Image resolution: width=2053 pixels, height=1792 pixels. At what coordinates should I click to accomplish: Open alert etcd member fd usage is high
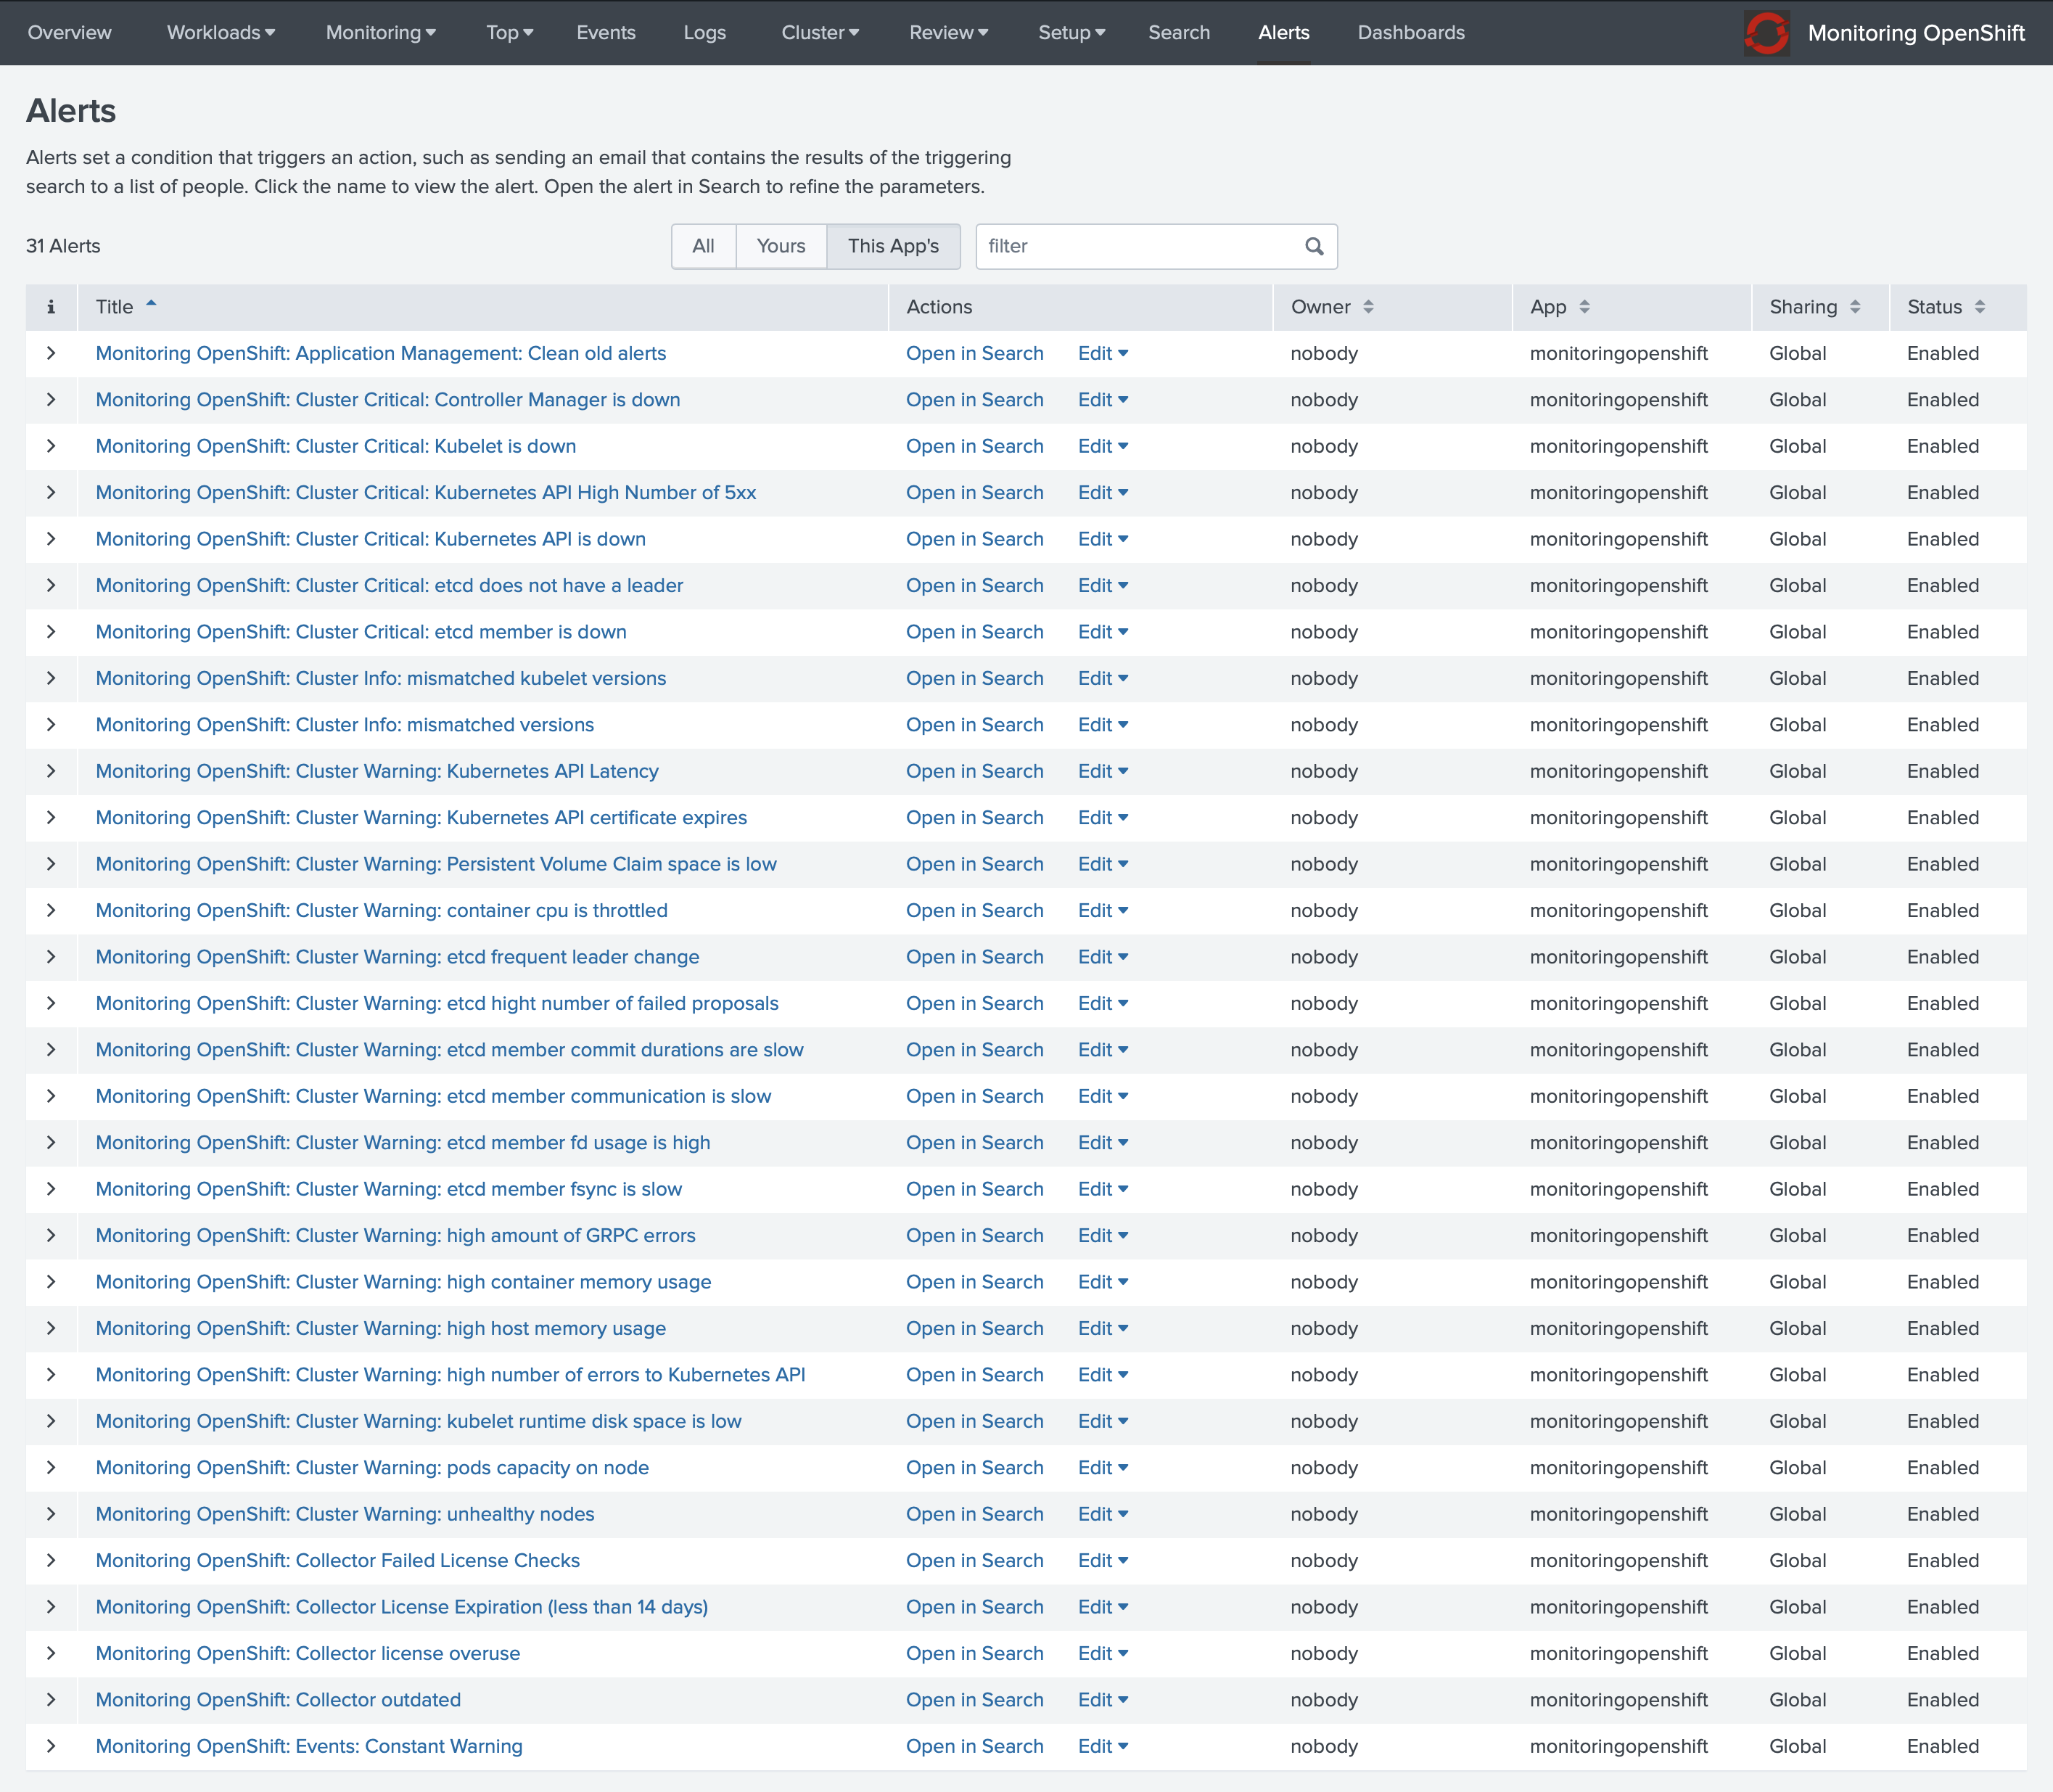(403, 1143)
